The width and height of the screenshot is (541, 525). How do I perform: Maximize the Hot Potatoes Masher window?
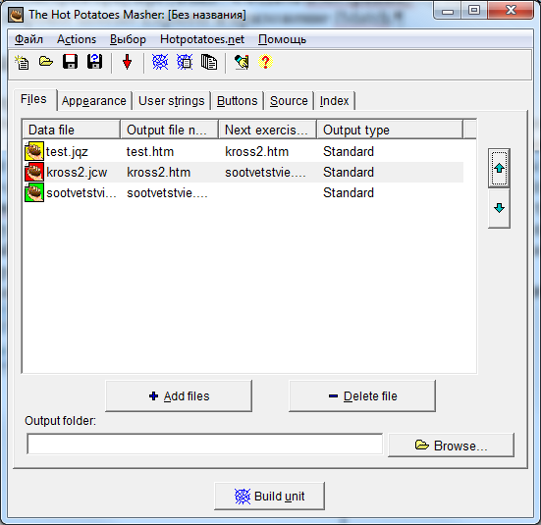(474, 11)
